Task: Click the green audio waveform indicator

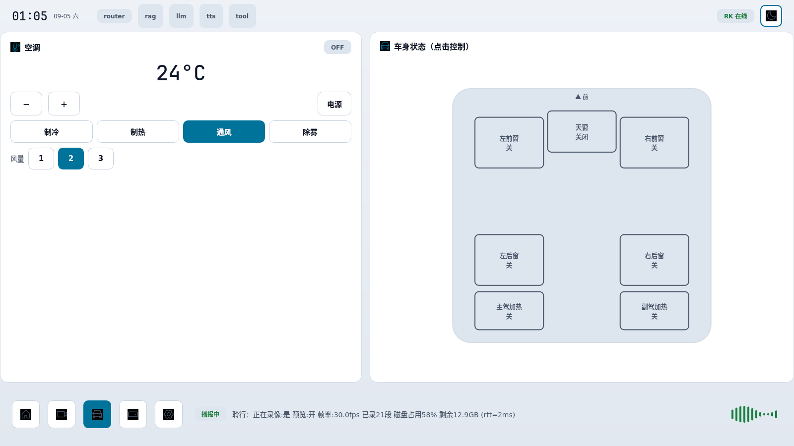Action: point(754,414)
